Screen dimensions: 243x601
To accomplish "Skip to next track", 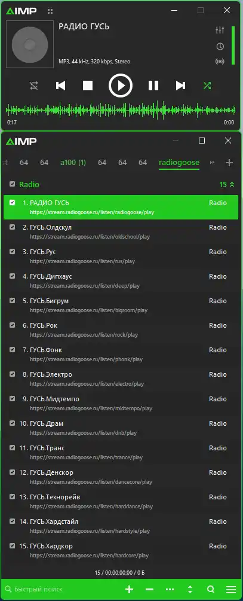I will pos(180,86).
